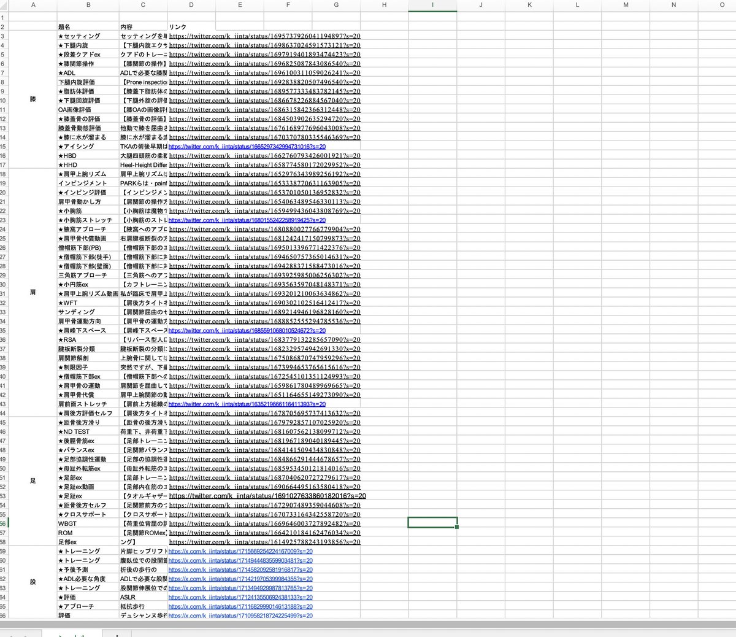This screenshot has width=736, height=637.
Task: Click the インピンジメント cell
Action: [x=88, y=183]
